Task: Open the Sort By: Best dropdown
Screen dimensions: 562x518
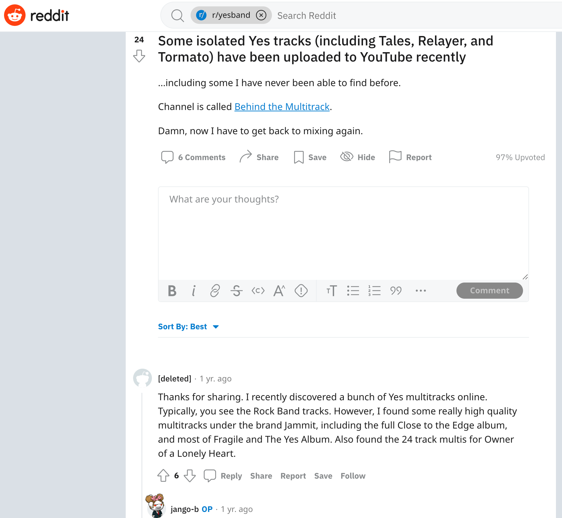Action: pos(188,327)
